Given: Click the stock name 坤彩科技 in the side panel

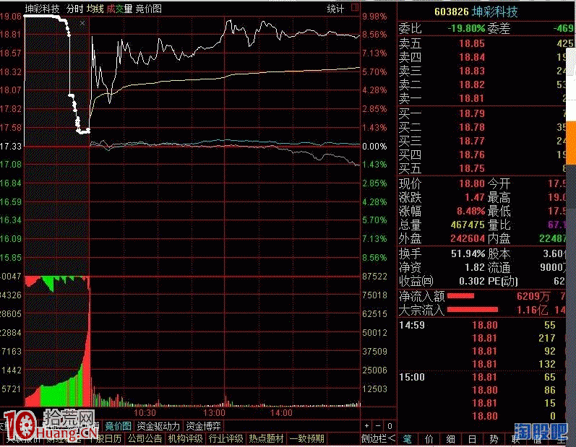Looking at the screenshot, I should (495, 12).
